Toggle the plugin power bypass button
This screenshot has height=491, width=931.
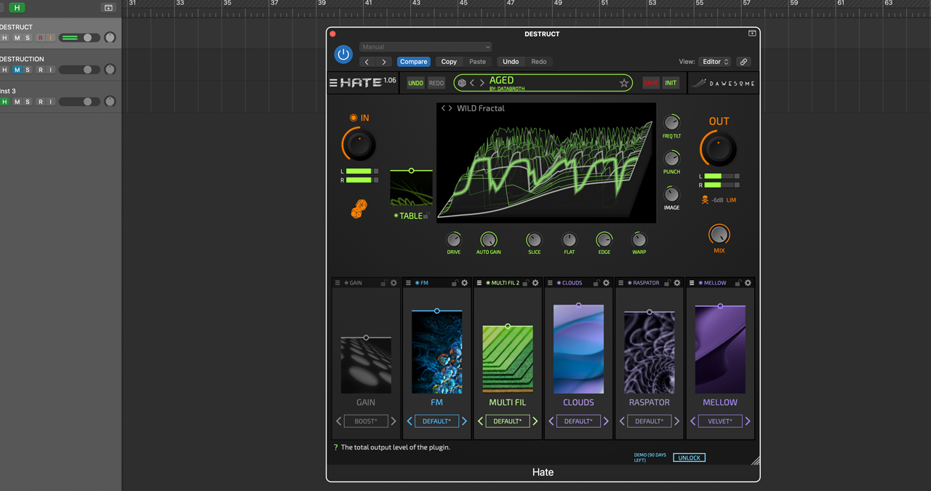pos(343,55)
